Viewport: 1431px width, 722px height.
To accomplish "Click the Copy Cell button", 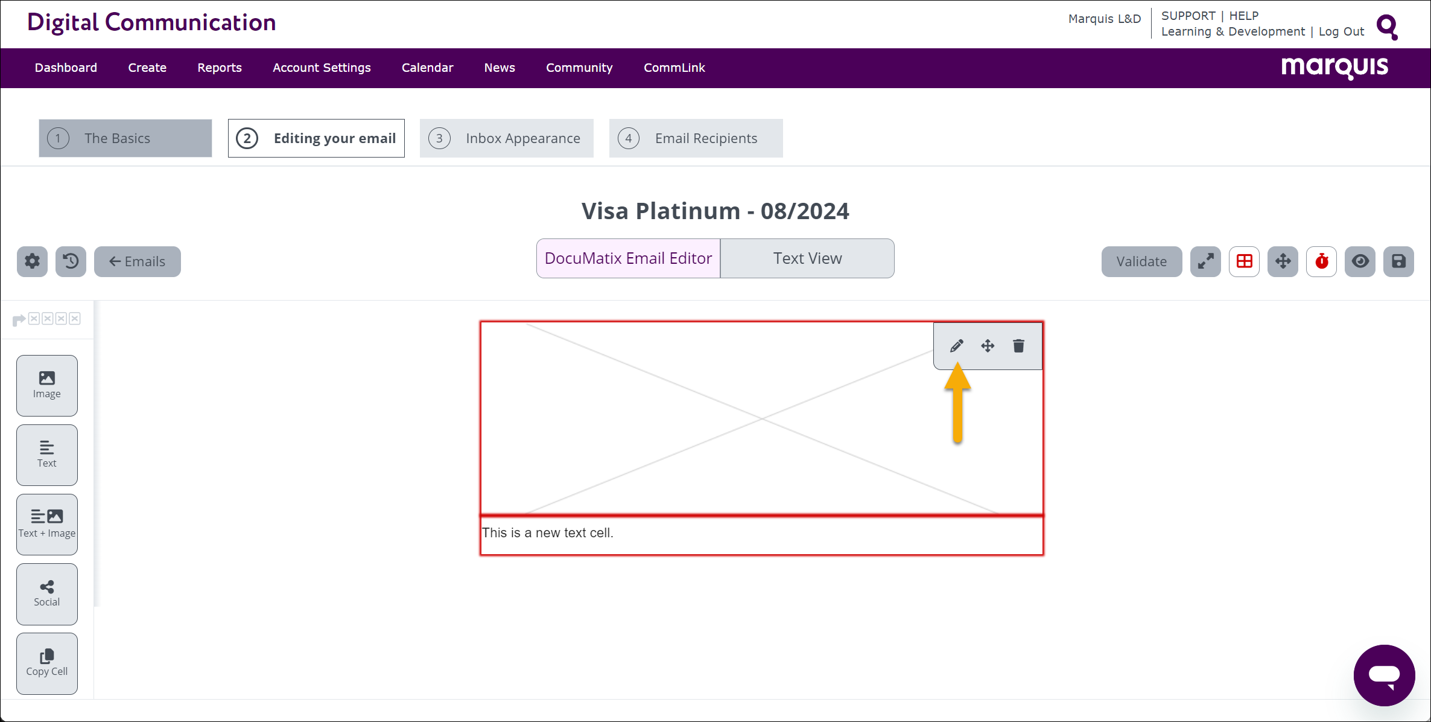I will (x=47, y=663).
